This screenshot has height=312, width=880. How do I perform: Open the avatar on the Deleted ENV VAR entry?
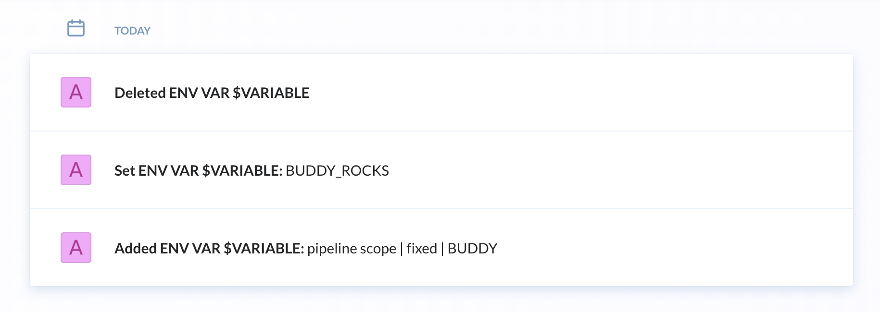76,92
